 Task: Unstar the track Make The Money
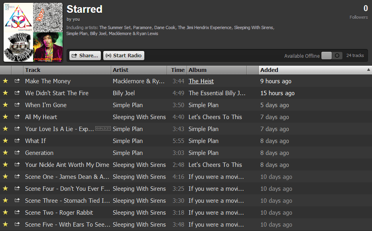click(x=5, y=81)
